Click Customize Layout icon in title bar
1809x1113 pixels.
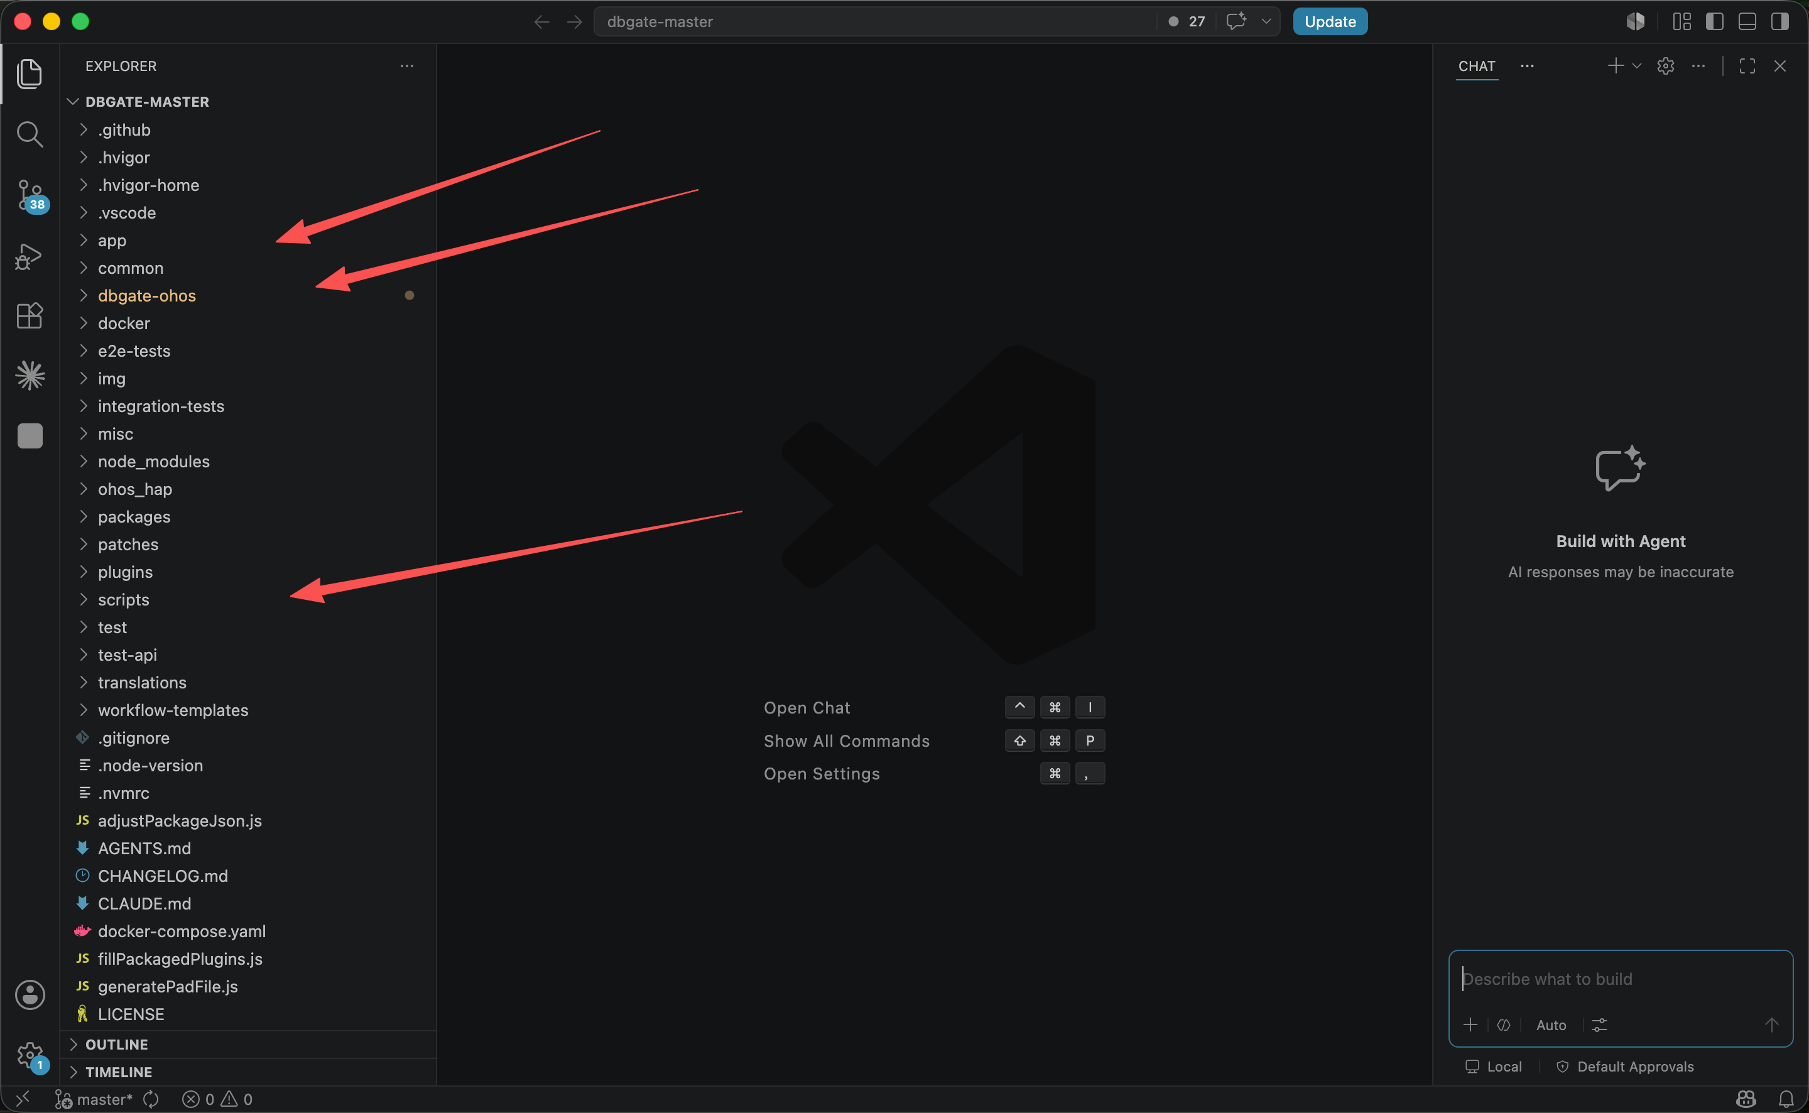coord(1681,21)
